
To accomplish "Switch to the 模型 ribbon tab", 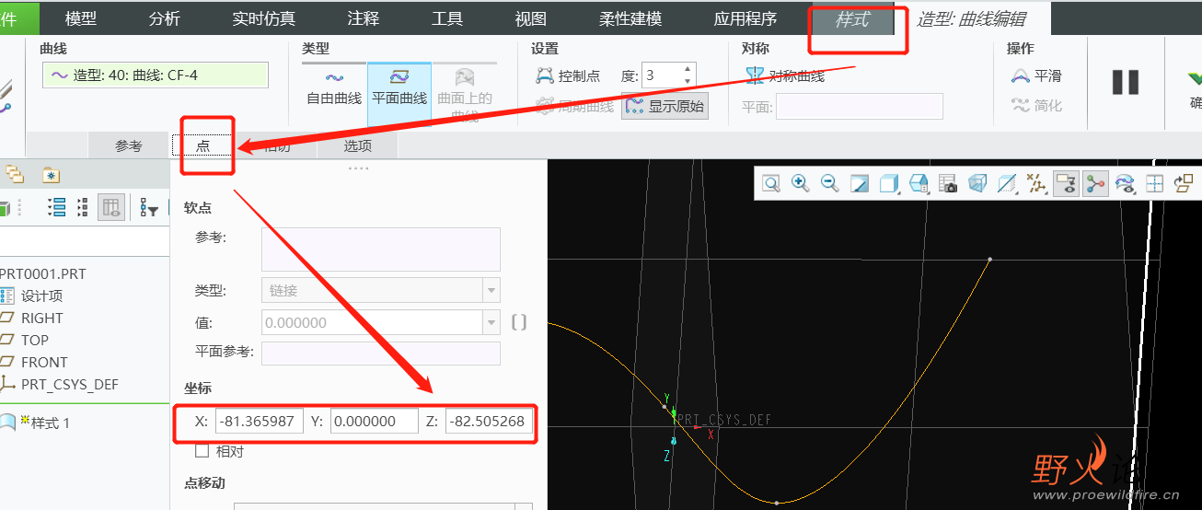I will click(x=81, y=18).
